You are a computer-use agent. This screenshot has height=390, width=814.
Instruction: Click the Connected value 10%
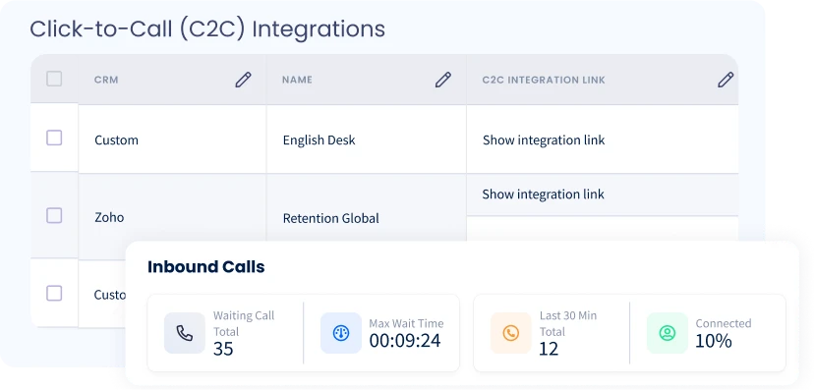point(714,341)
